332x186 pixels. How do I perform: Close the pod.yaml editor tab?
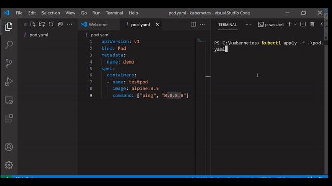[157, 25]
